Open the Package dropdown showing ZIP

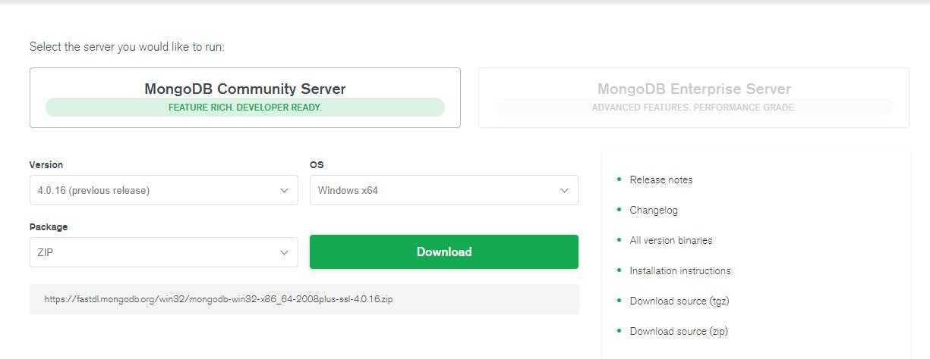click(x=164, y=252)
